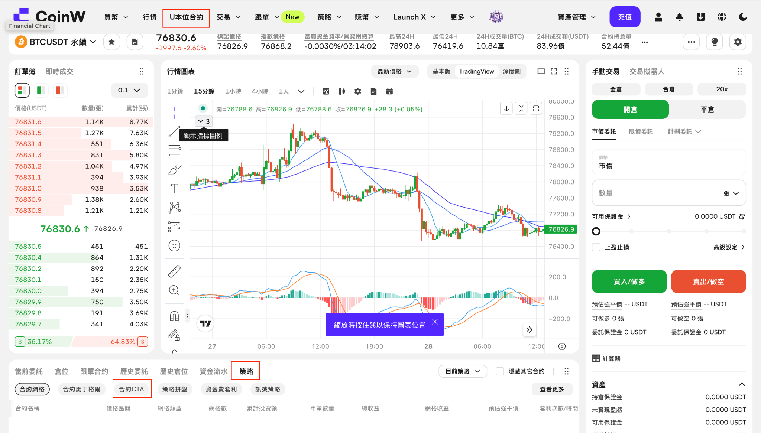Image resolution: width=761 pixels, height=433 pixels.
Task: Open the 資產管理 menu
Action: [576, 17]
